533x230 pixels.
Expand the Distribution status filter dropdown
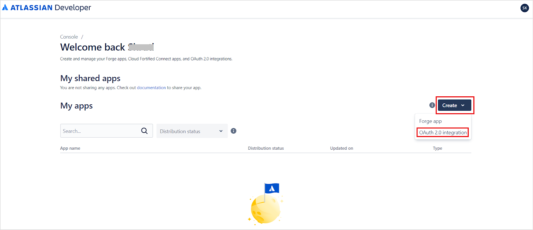192,131
